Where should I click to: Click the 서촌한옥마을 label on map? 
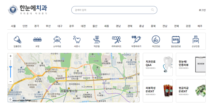(x=59, y=61)
